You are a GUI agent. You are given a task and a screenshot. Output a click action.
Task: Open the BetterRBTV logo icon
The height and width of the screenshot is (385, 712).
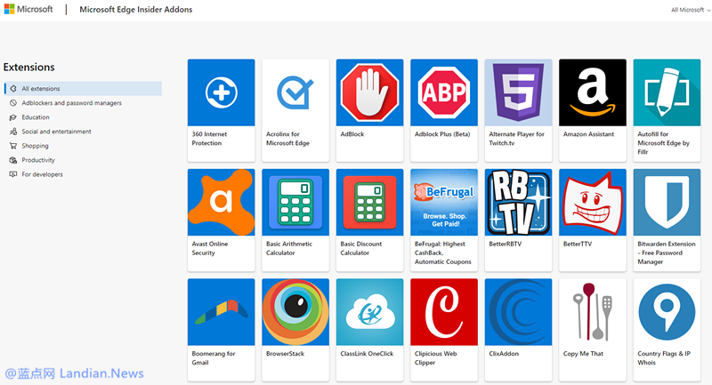[x=519, y=202]
